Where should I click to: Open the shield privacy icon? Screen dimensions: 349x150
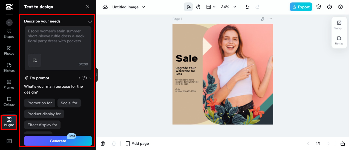pos(319,7)
